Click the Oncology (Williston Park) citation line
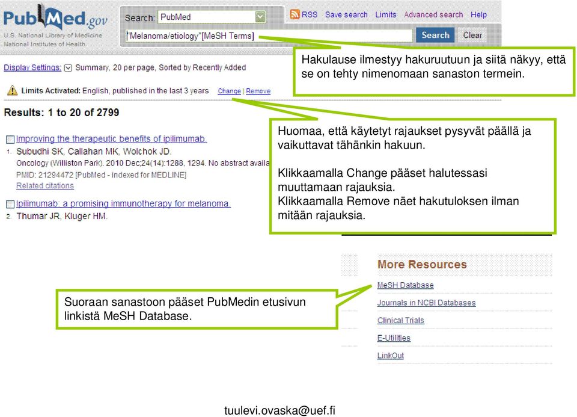This screenshot has width=577, height=417. (x=143, y=163)
